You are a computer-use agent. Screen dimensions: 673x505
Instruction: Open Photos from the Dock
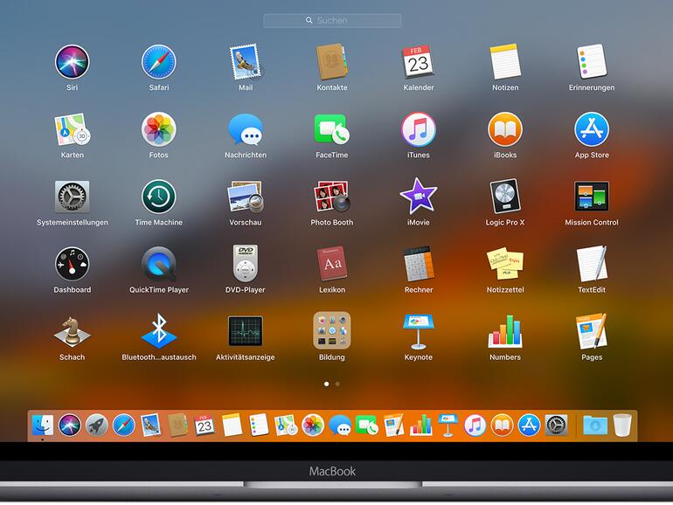313,425
